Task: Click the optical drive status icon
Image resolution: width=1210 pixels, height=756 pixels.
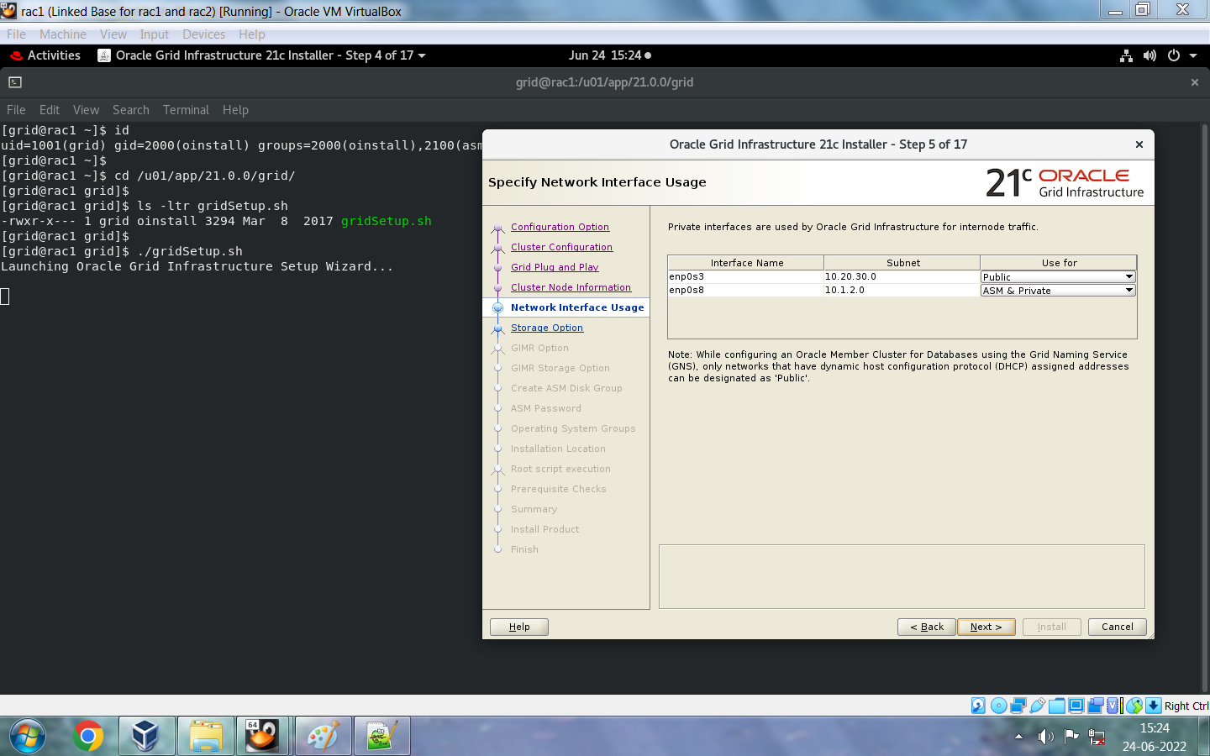Action: (x=999, y=706)
